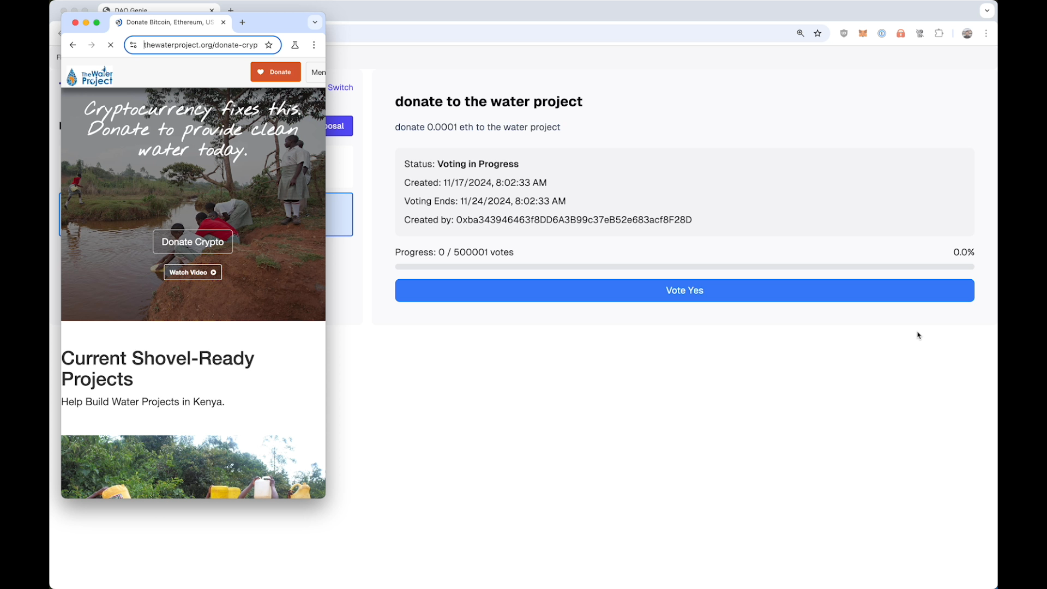The height and width of the screenshot is (589, 1047).
Task: Click the 0.0% progress percentage
Action: point(964,252)
